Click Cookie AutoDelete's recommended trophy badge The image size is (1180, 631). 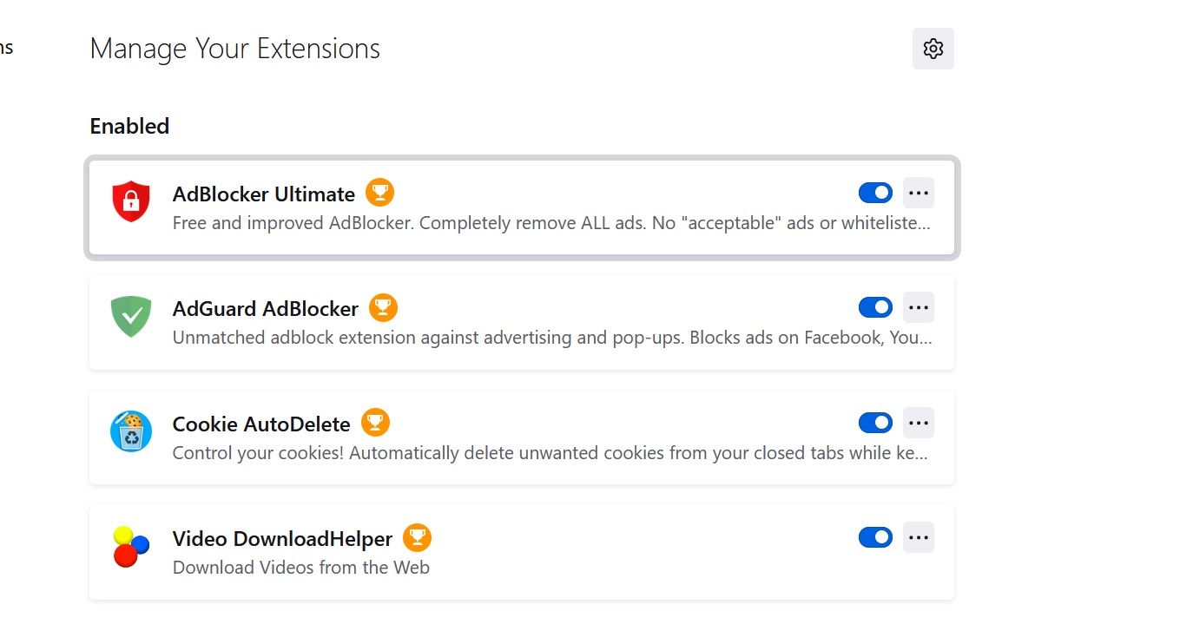[375, 423]
